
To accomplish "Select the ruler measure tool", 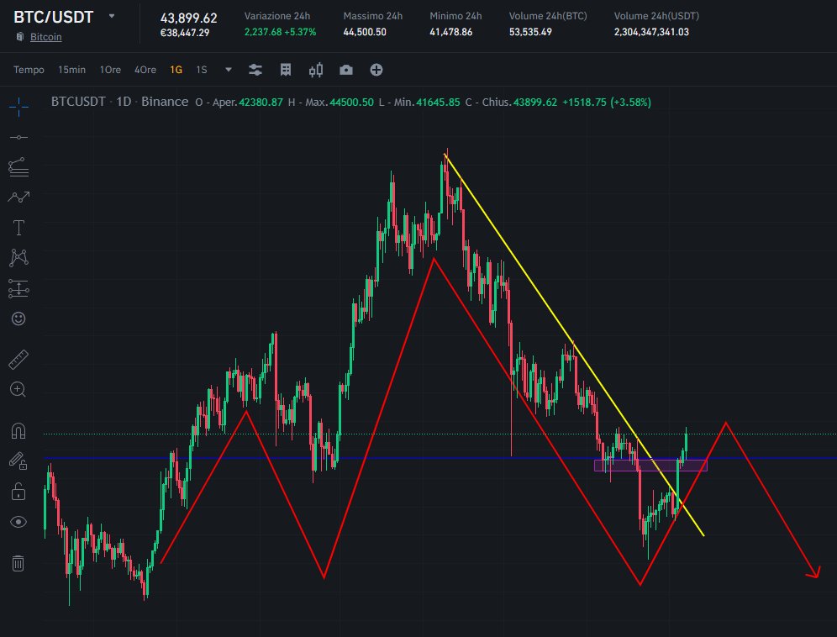I will (x=18, y=360).
